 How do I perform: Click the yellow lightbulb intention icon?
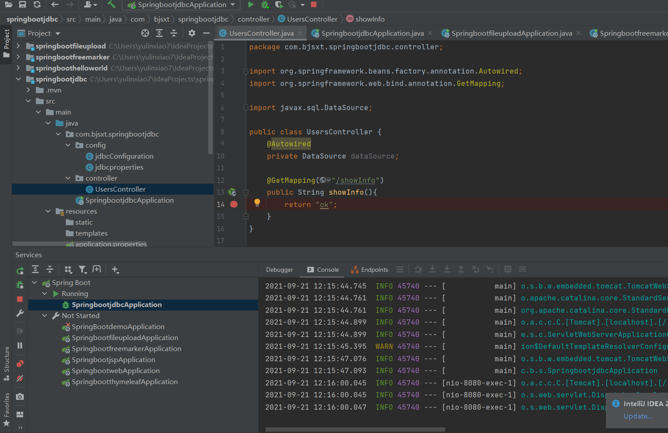pos(257,203)
